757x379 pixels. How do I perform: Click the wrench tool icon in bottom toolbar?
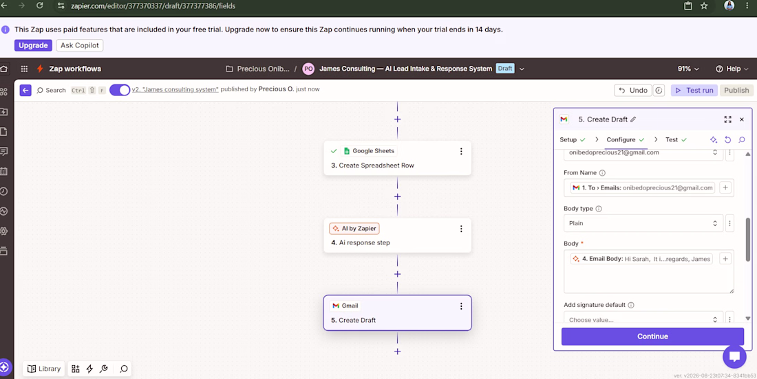103,369
